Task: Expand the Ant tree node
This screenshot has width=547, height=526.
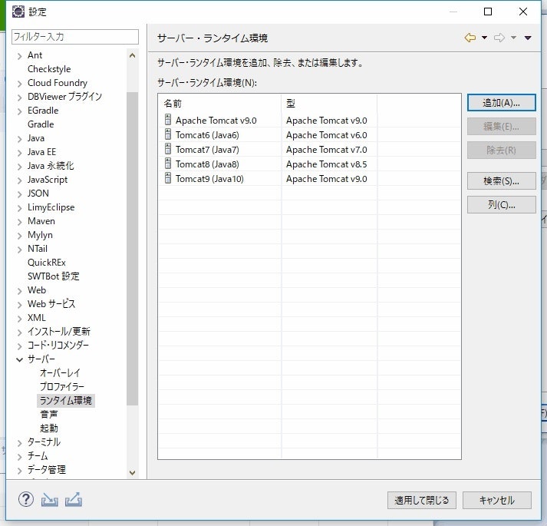Action: coord(19,56)
